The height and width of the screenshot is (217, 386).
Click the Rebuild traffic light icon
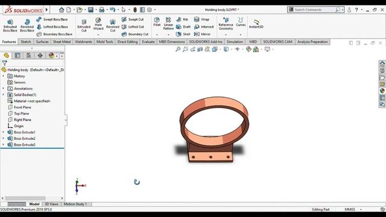135,10
